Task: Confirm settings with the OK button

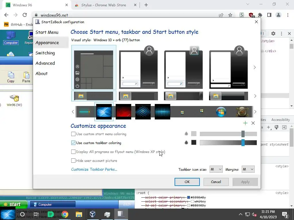Action: 187,182
